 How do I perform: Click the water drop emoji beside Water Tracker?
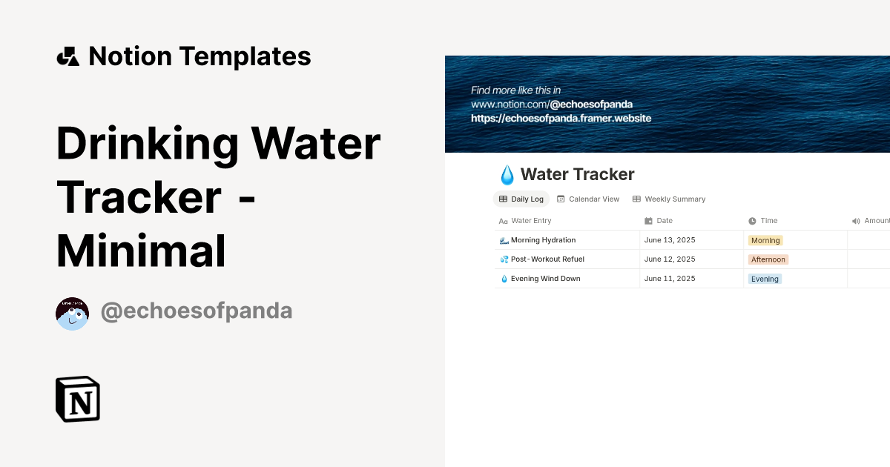[x=507, y=174]
